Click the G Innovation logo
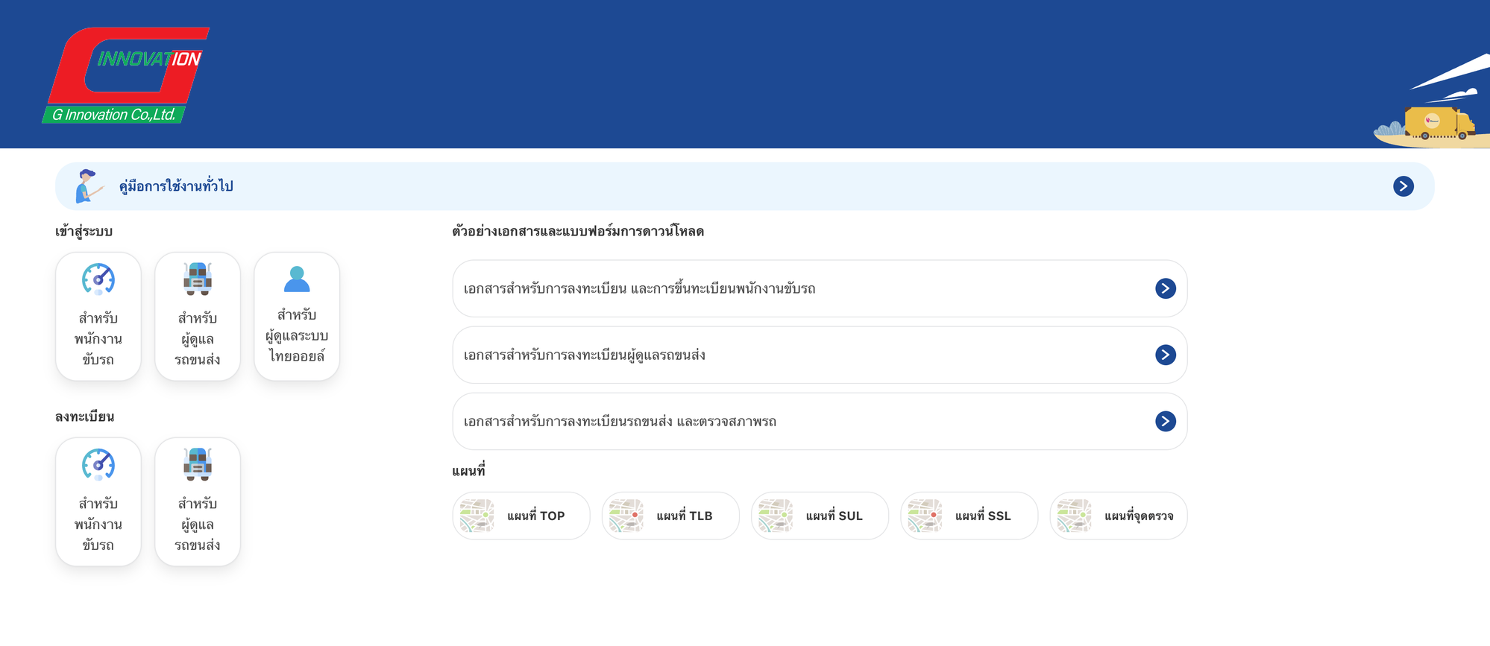This screenshot has height=646, width=1490. click(125, 75)
